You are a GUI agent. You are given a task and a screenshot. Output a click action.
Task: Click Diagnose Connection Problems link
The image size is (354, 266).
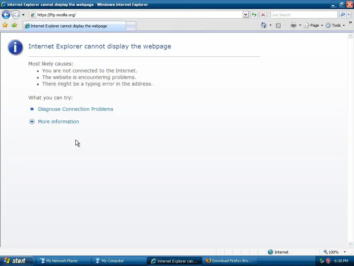[76, 109]
